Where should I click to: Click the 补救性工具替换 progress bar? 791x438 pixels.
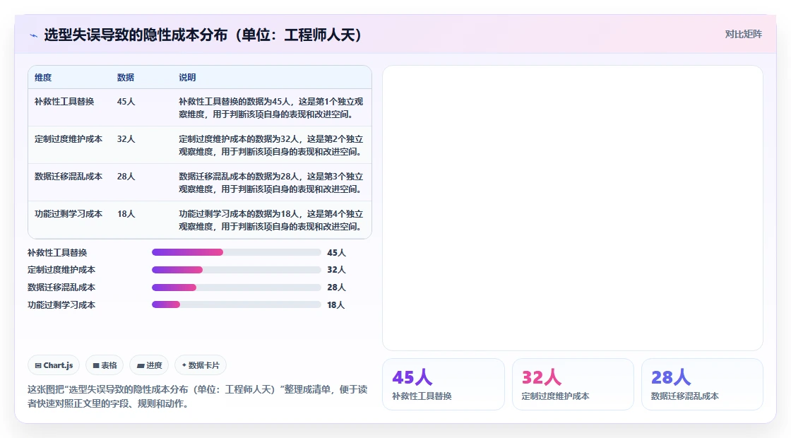point(236,252)
